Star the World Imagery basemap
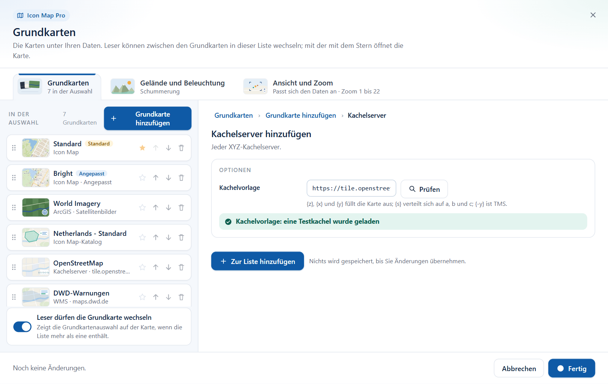The width and height of the screenshot is (608, 384). point(142,207)
